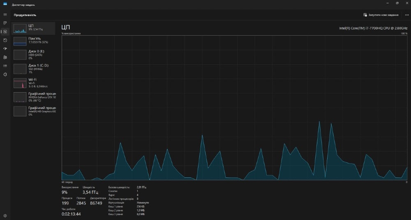The height and width of the screenshot is (220, 411).
Task: Open the App history page icon
Action: click(x=5, y=40)
